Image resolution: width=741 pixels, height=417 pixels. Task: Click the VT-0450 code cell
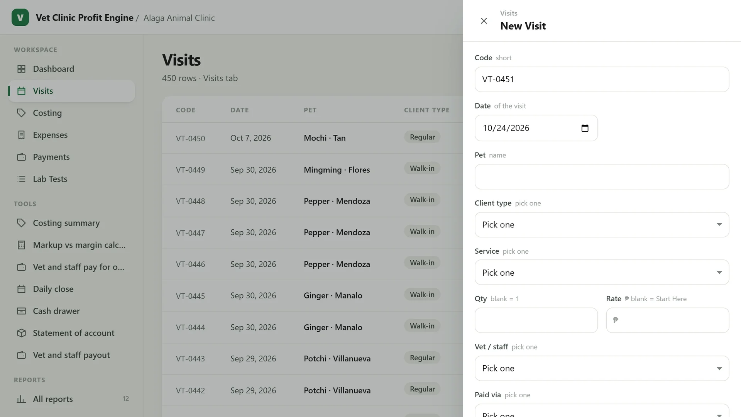[x=190, y=138]
